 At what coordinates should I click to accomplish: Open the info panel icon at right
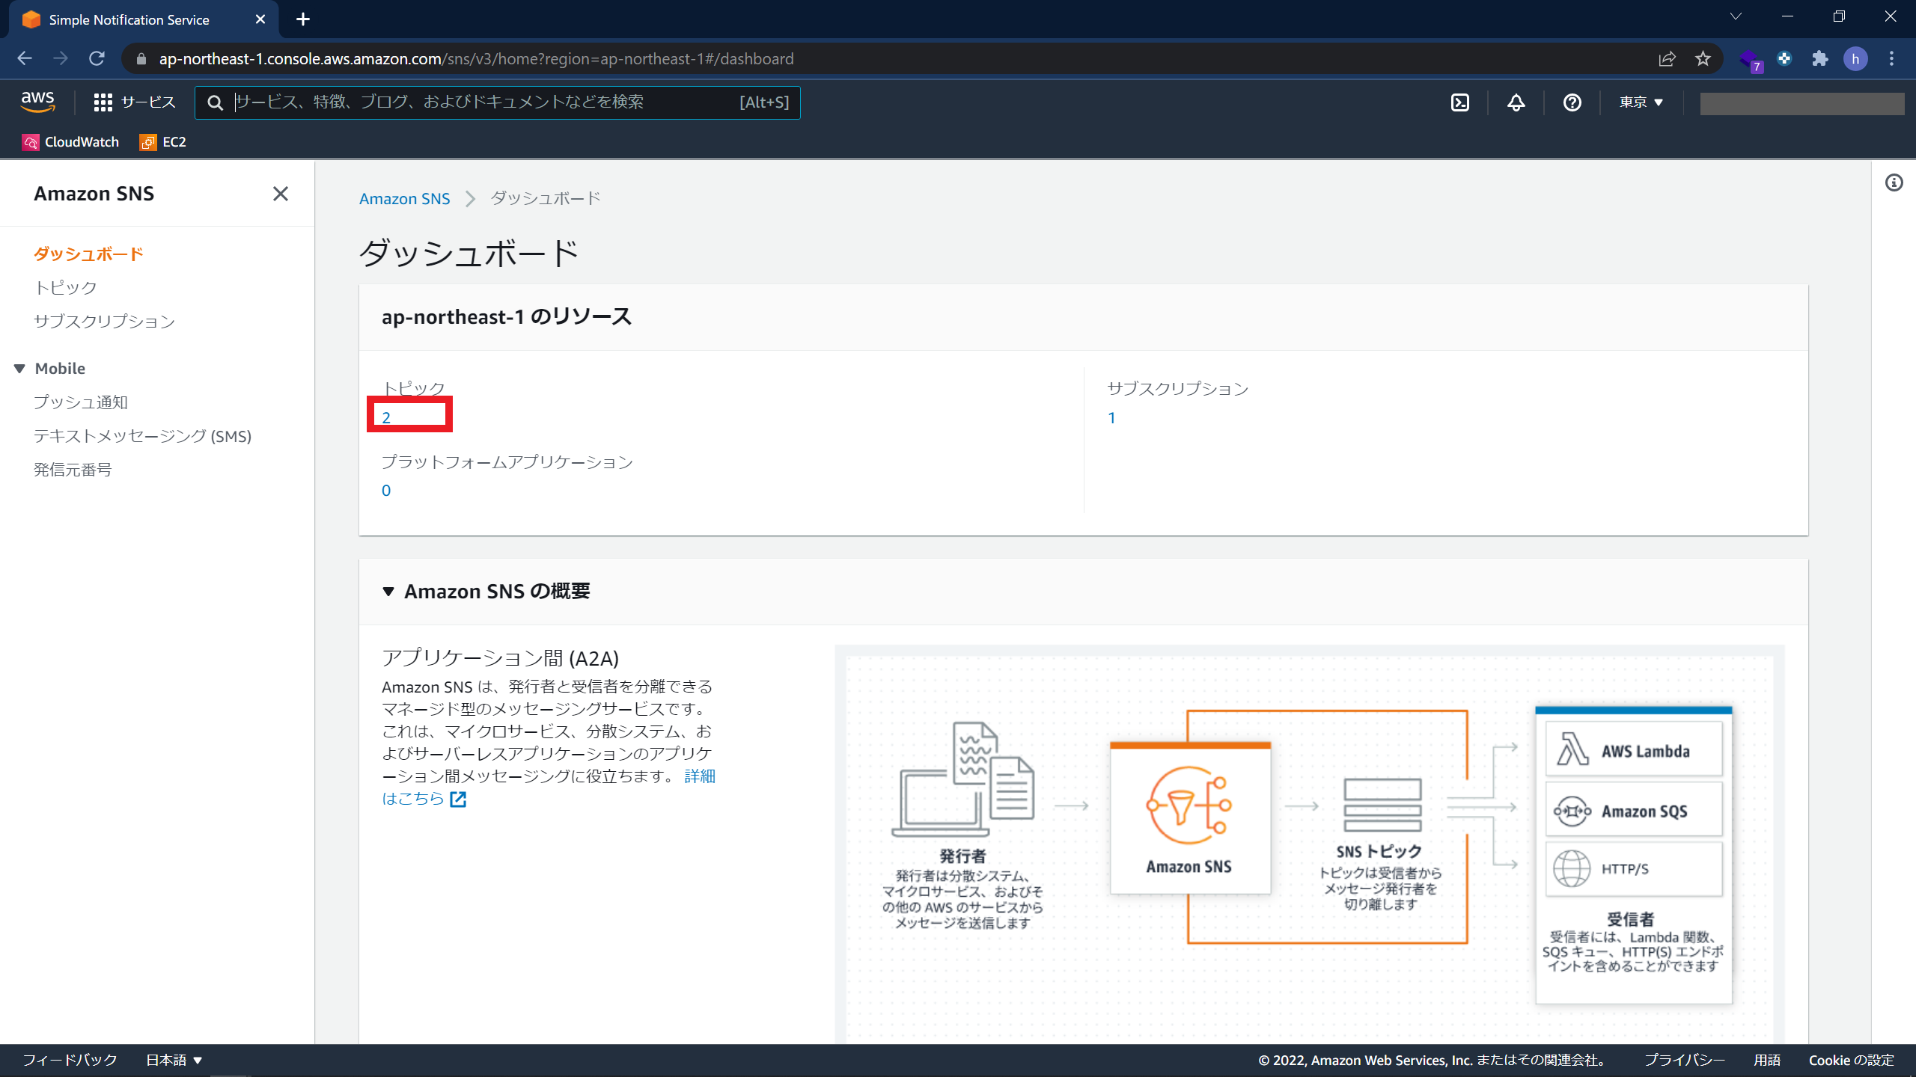1894,182
